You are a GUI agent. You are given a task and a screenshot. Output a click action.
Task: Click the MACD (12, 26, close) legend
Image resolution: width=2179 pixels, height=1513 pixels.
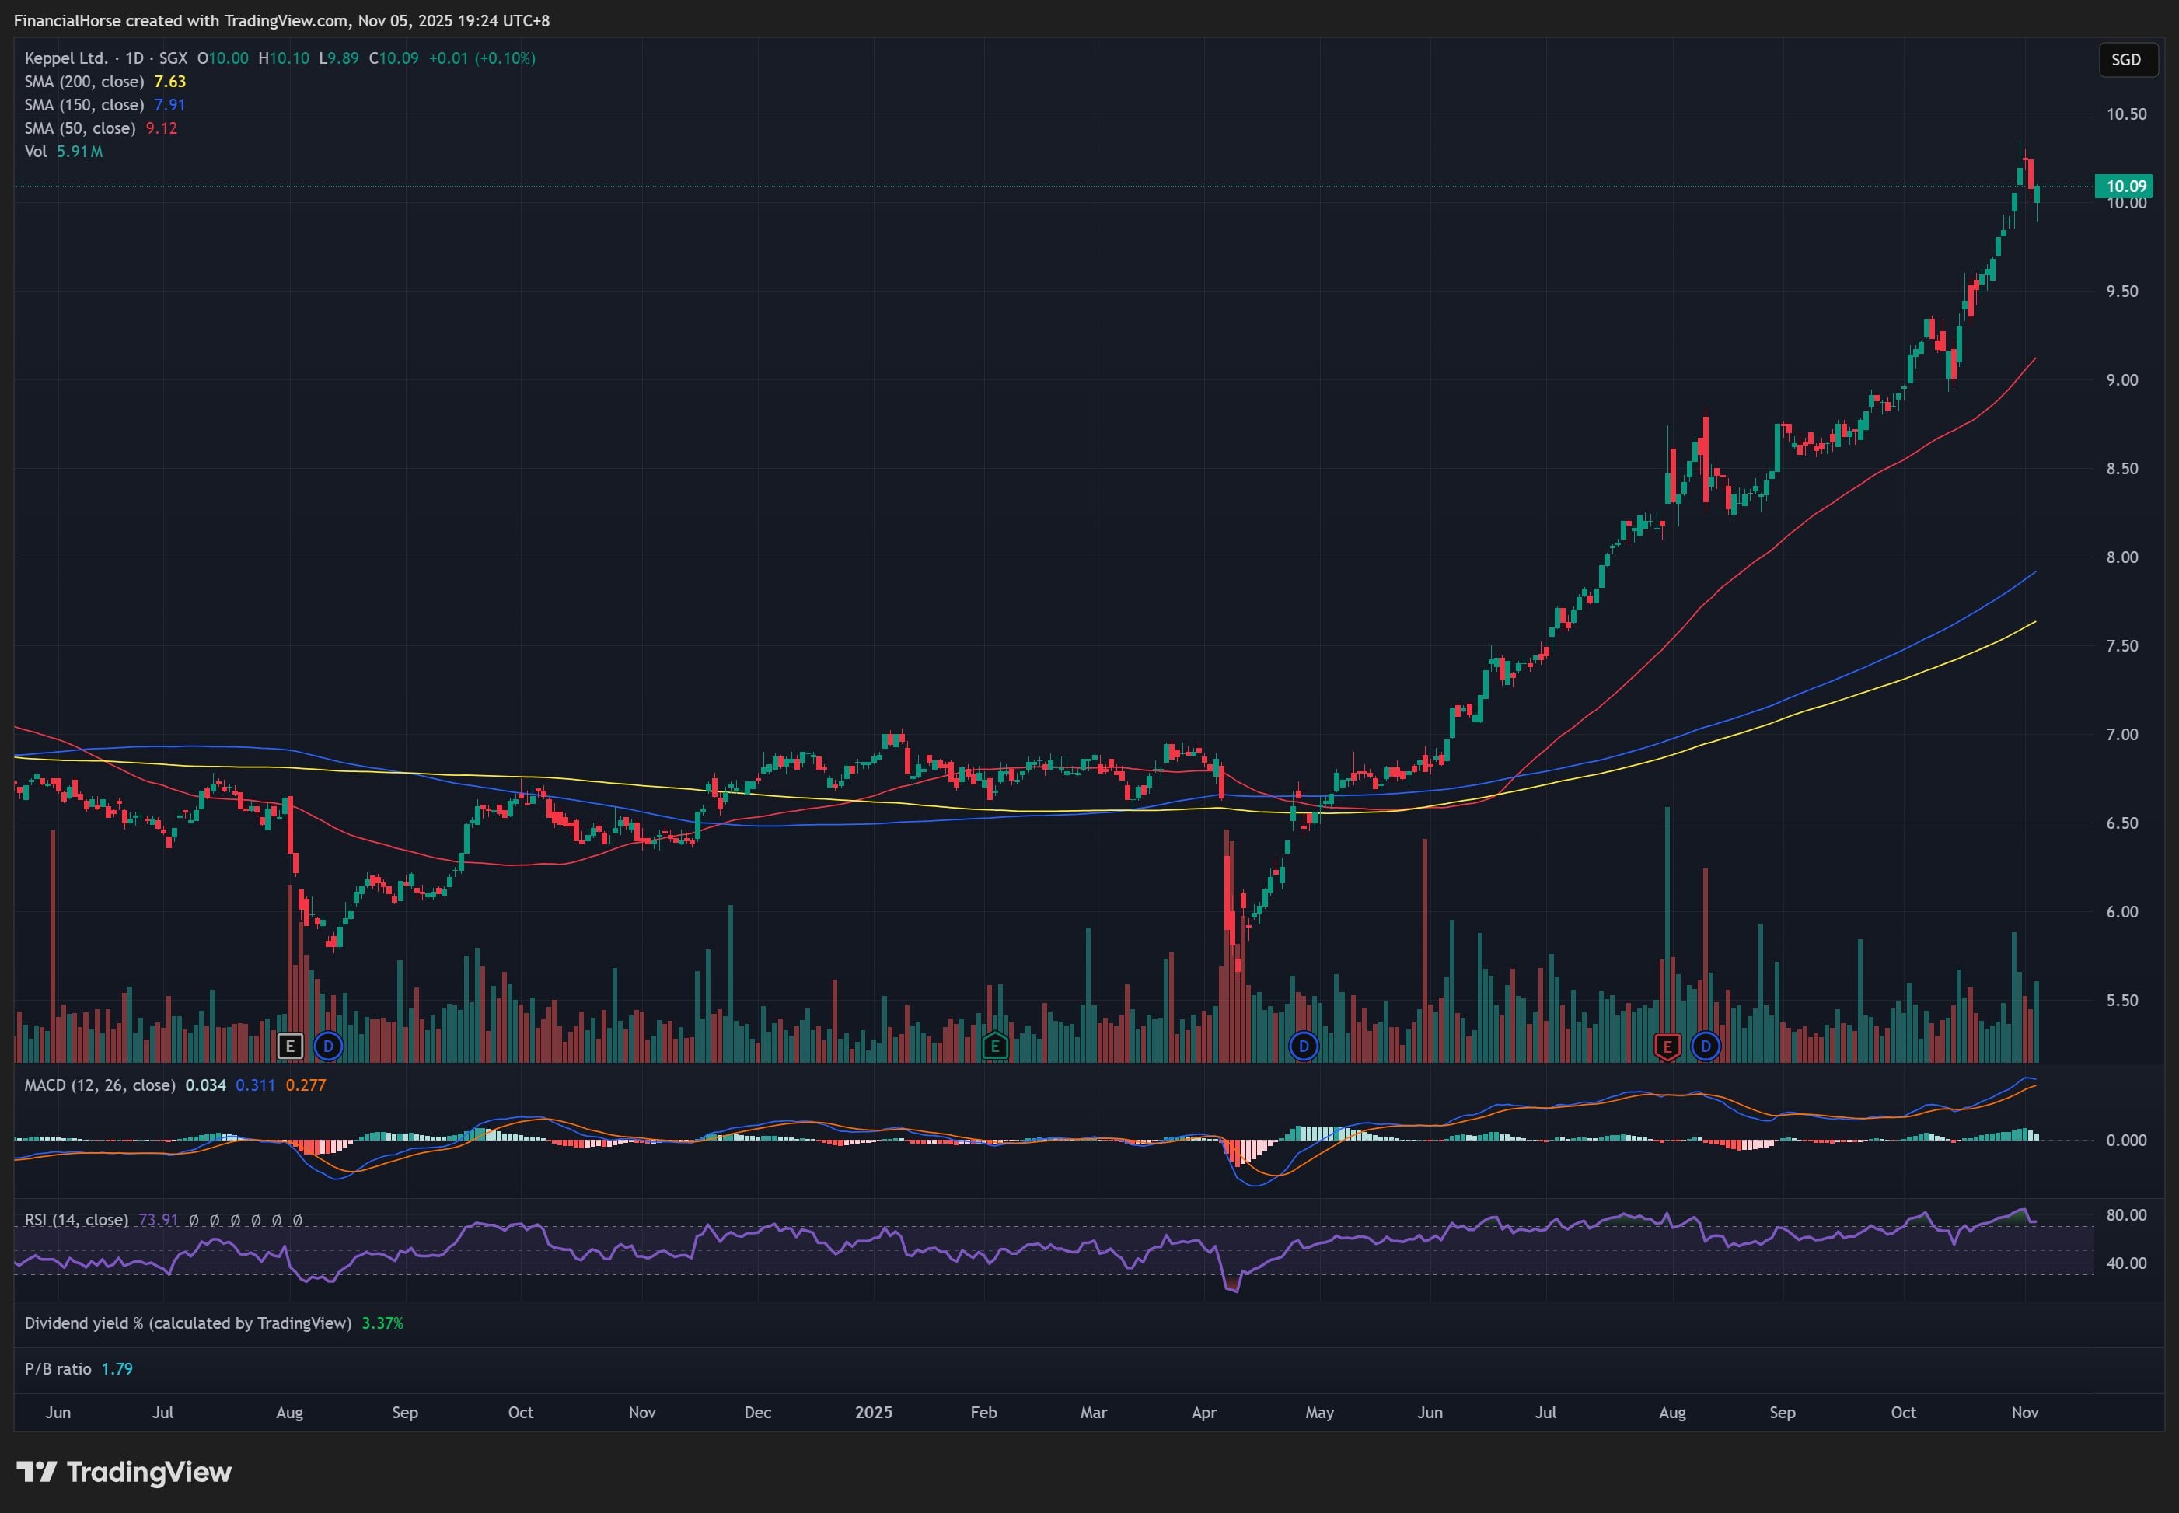[100, 1085]
